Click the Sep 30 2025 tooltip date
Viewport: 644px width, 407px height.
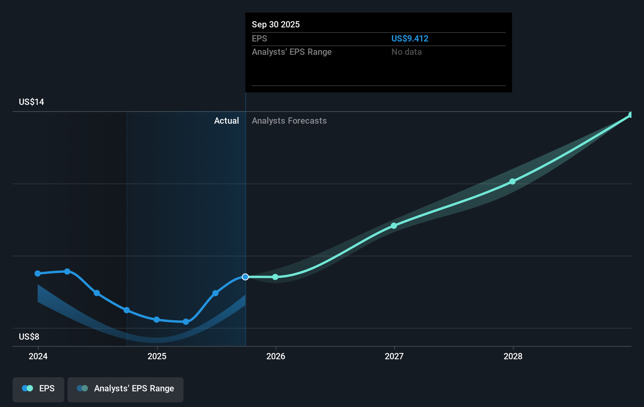point(276,24)
